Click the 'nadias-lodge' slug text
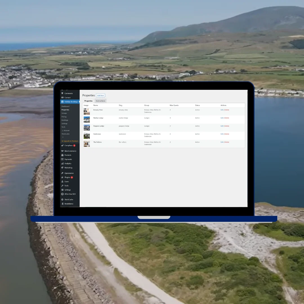Viewport: 304px width, 304px height. pos(123,118)
